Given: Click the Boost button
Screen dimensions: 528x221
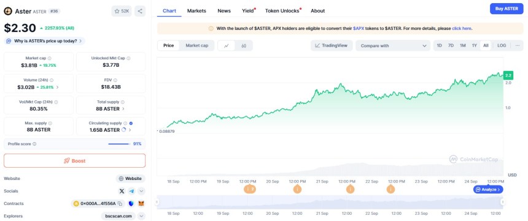Looking at the screenshot, I should (74, 161).
